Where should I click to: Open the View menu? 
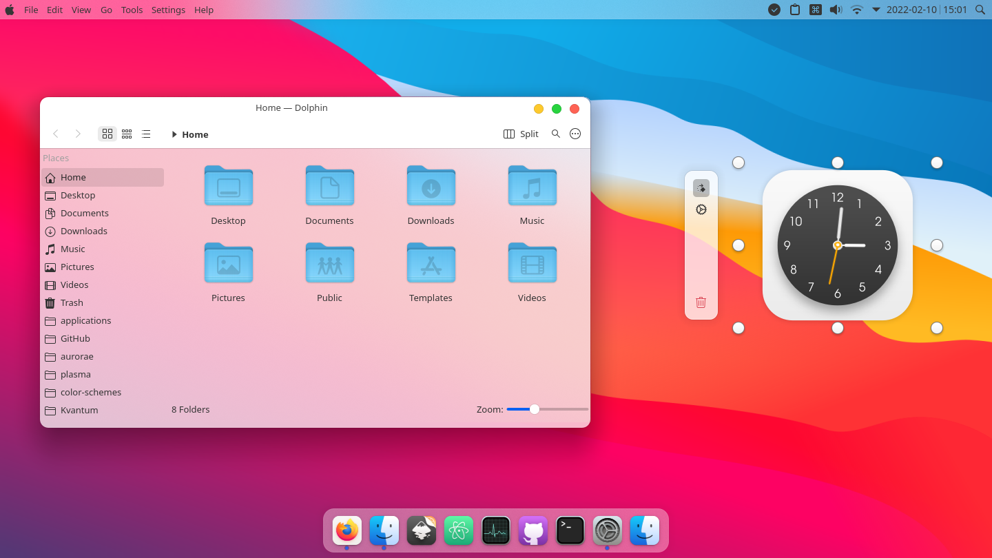point(81,10)
